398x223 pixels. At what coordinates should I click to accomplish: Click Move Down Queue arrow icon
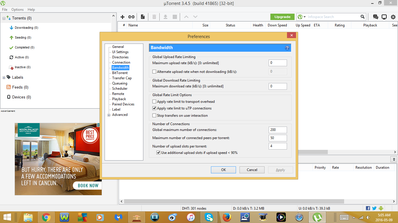195,17
